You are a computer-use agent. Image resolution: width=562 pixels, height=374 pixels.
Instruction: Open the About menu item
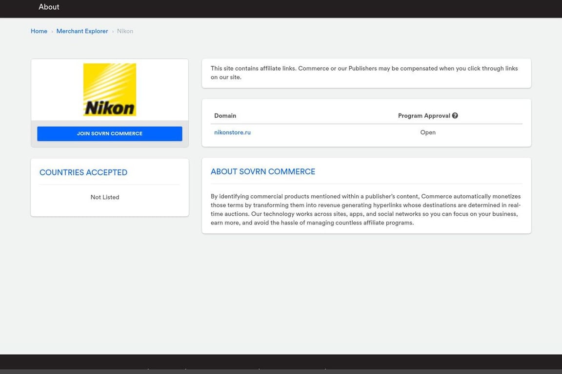click(x=49, y=7)
